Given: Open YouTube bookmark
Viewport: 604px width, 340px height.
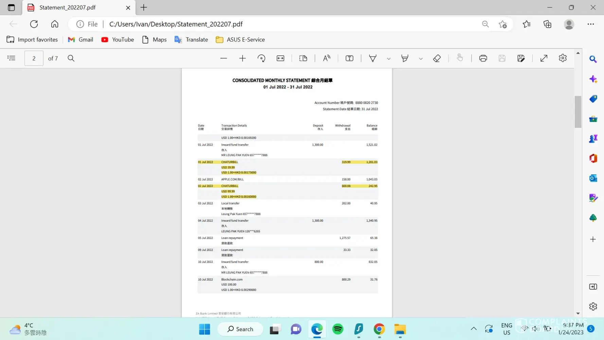Looking at the screenshot, I should pyautogui.click(x=118, y=40).
